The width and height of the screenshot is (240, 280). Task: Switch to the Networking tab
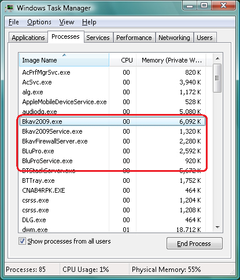click(174, 38)
